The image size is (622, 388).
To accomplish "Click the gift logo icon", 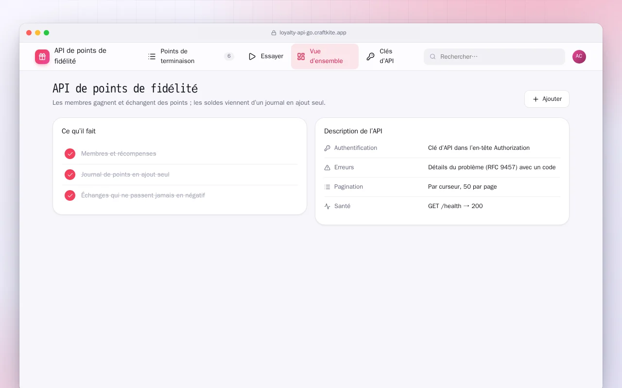I will [x=42, y=57].
